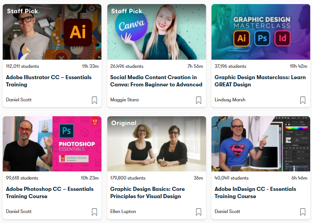View instructor Lindsay Marsh's profile
This screenshot has height=223, width=312.
(230, 100)
